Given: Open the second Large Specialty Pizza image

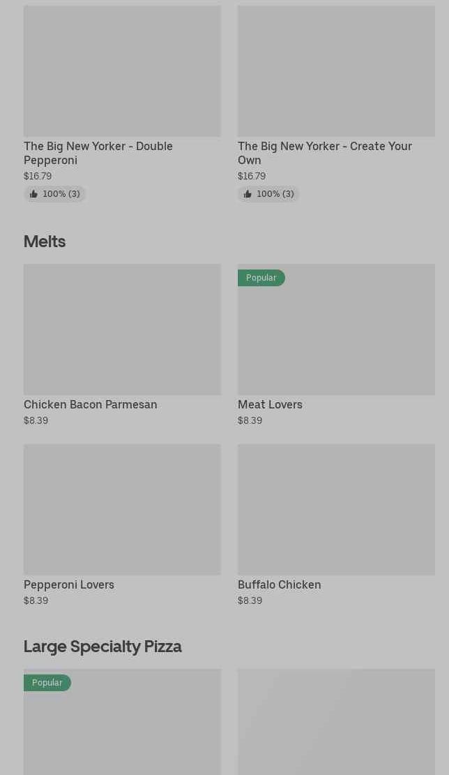Looking at the screenshot, I should [x=336, y=722].
